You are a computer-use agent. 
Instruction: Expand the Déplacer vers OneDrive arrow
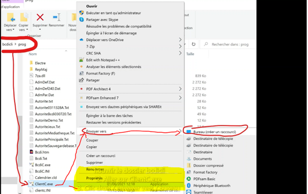pos(180,40)
